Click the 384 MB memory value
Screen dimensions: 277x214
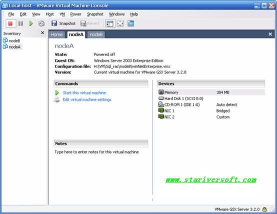(223, 92)
